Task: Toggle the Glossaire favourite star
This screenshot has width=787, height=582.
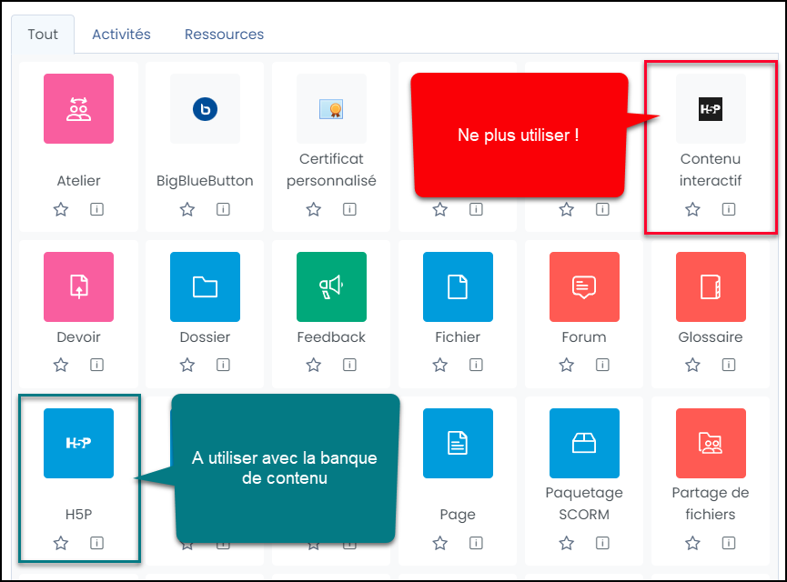Action: click(x=692, y=365)
